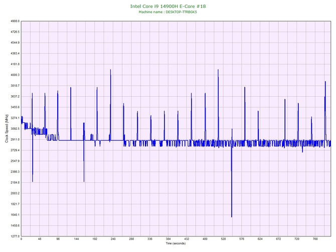Screen dimensions: 336x252
Task: Click the chart title Intel Core i9 14900H E-Core #18
Action: [168, 6]
